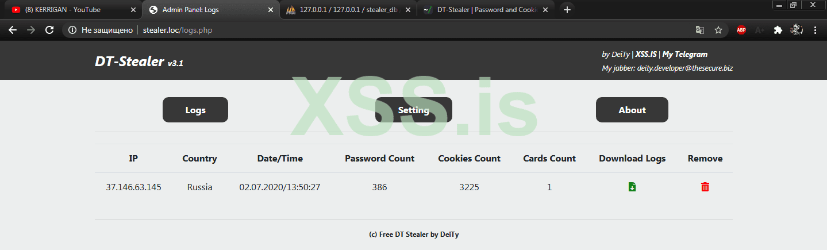Close the KERRIGAN - YouTube tab
The width and height of the screenshot is (827, 250).
(133, 10)
